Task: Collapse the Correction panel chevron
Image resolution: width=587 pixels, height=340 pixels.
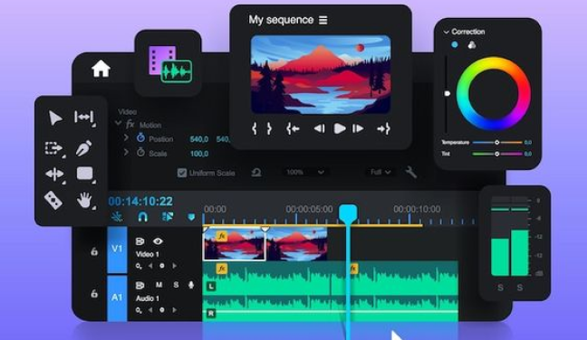Action: pos(447,33)
